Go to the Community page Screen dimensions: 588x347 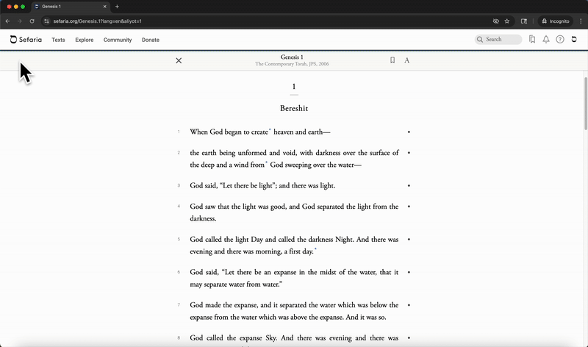(x=118, y=40)
